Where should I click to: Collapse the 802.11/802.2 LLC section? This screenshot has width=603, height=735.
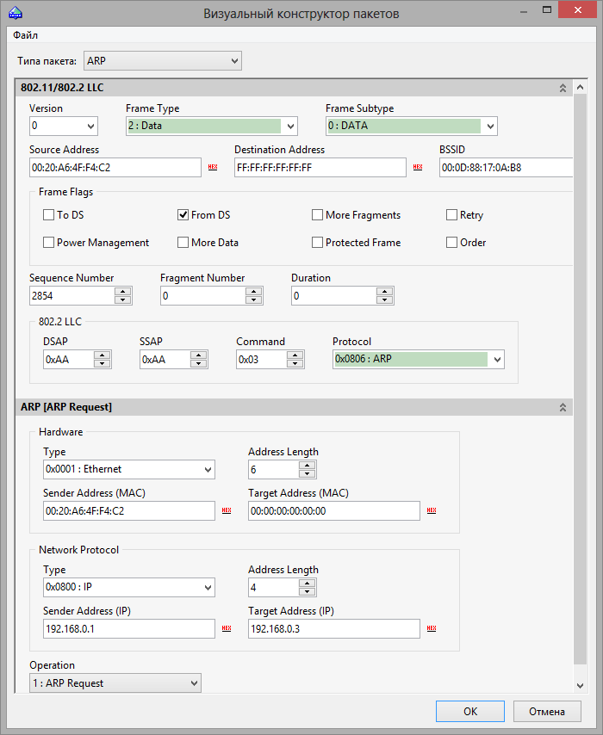pyautogui.click(x=563, y=88)
